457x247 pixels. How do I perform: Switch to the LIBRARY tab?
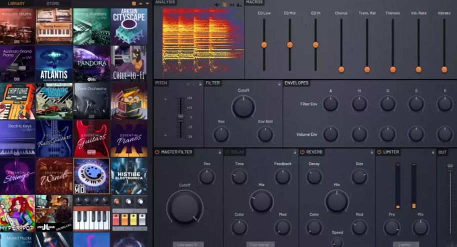pos(16,3)
